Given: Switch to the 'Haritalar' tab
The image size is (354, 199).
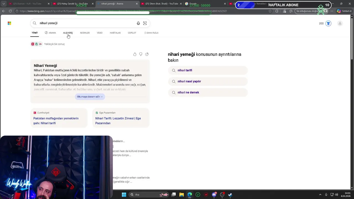Looking at the screenshot, I should pos(115,33).
